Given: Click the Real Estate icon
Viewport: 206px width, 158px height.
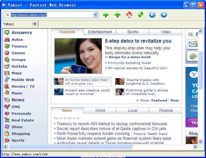Looking at the screenshot, I should [x=7, y=120].
